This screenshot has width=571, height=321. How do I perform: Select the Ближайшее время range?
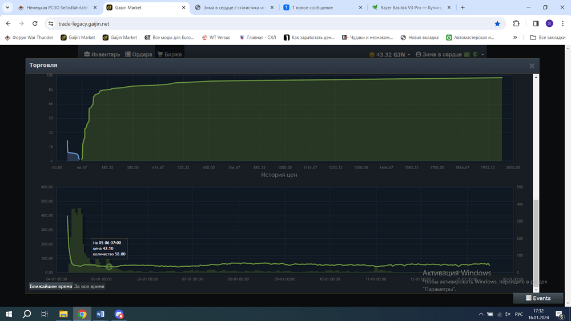(51, 286)
